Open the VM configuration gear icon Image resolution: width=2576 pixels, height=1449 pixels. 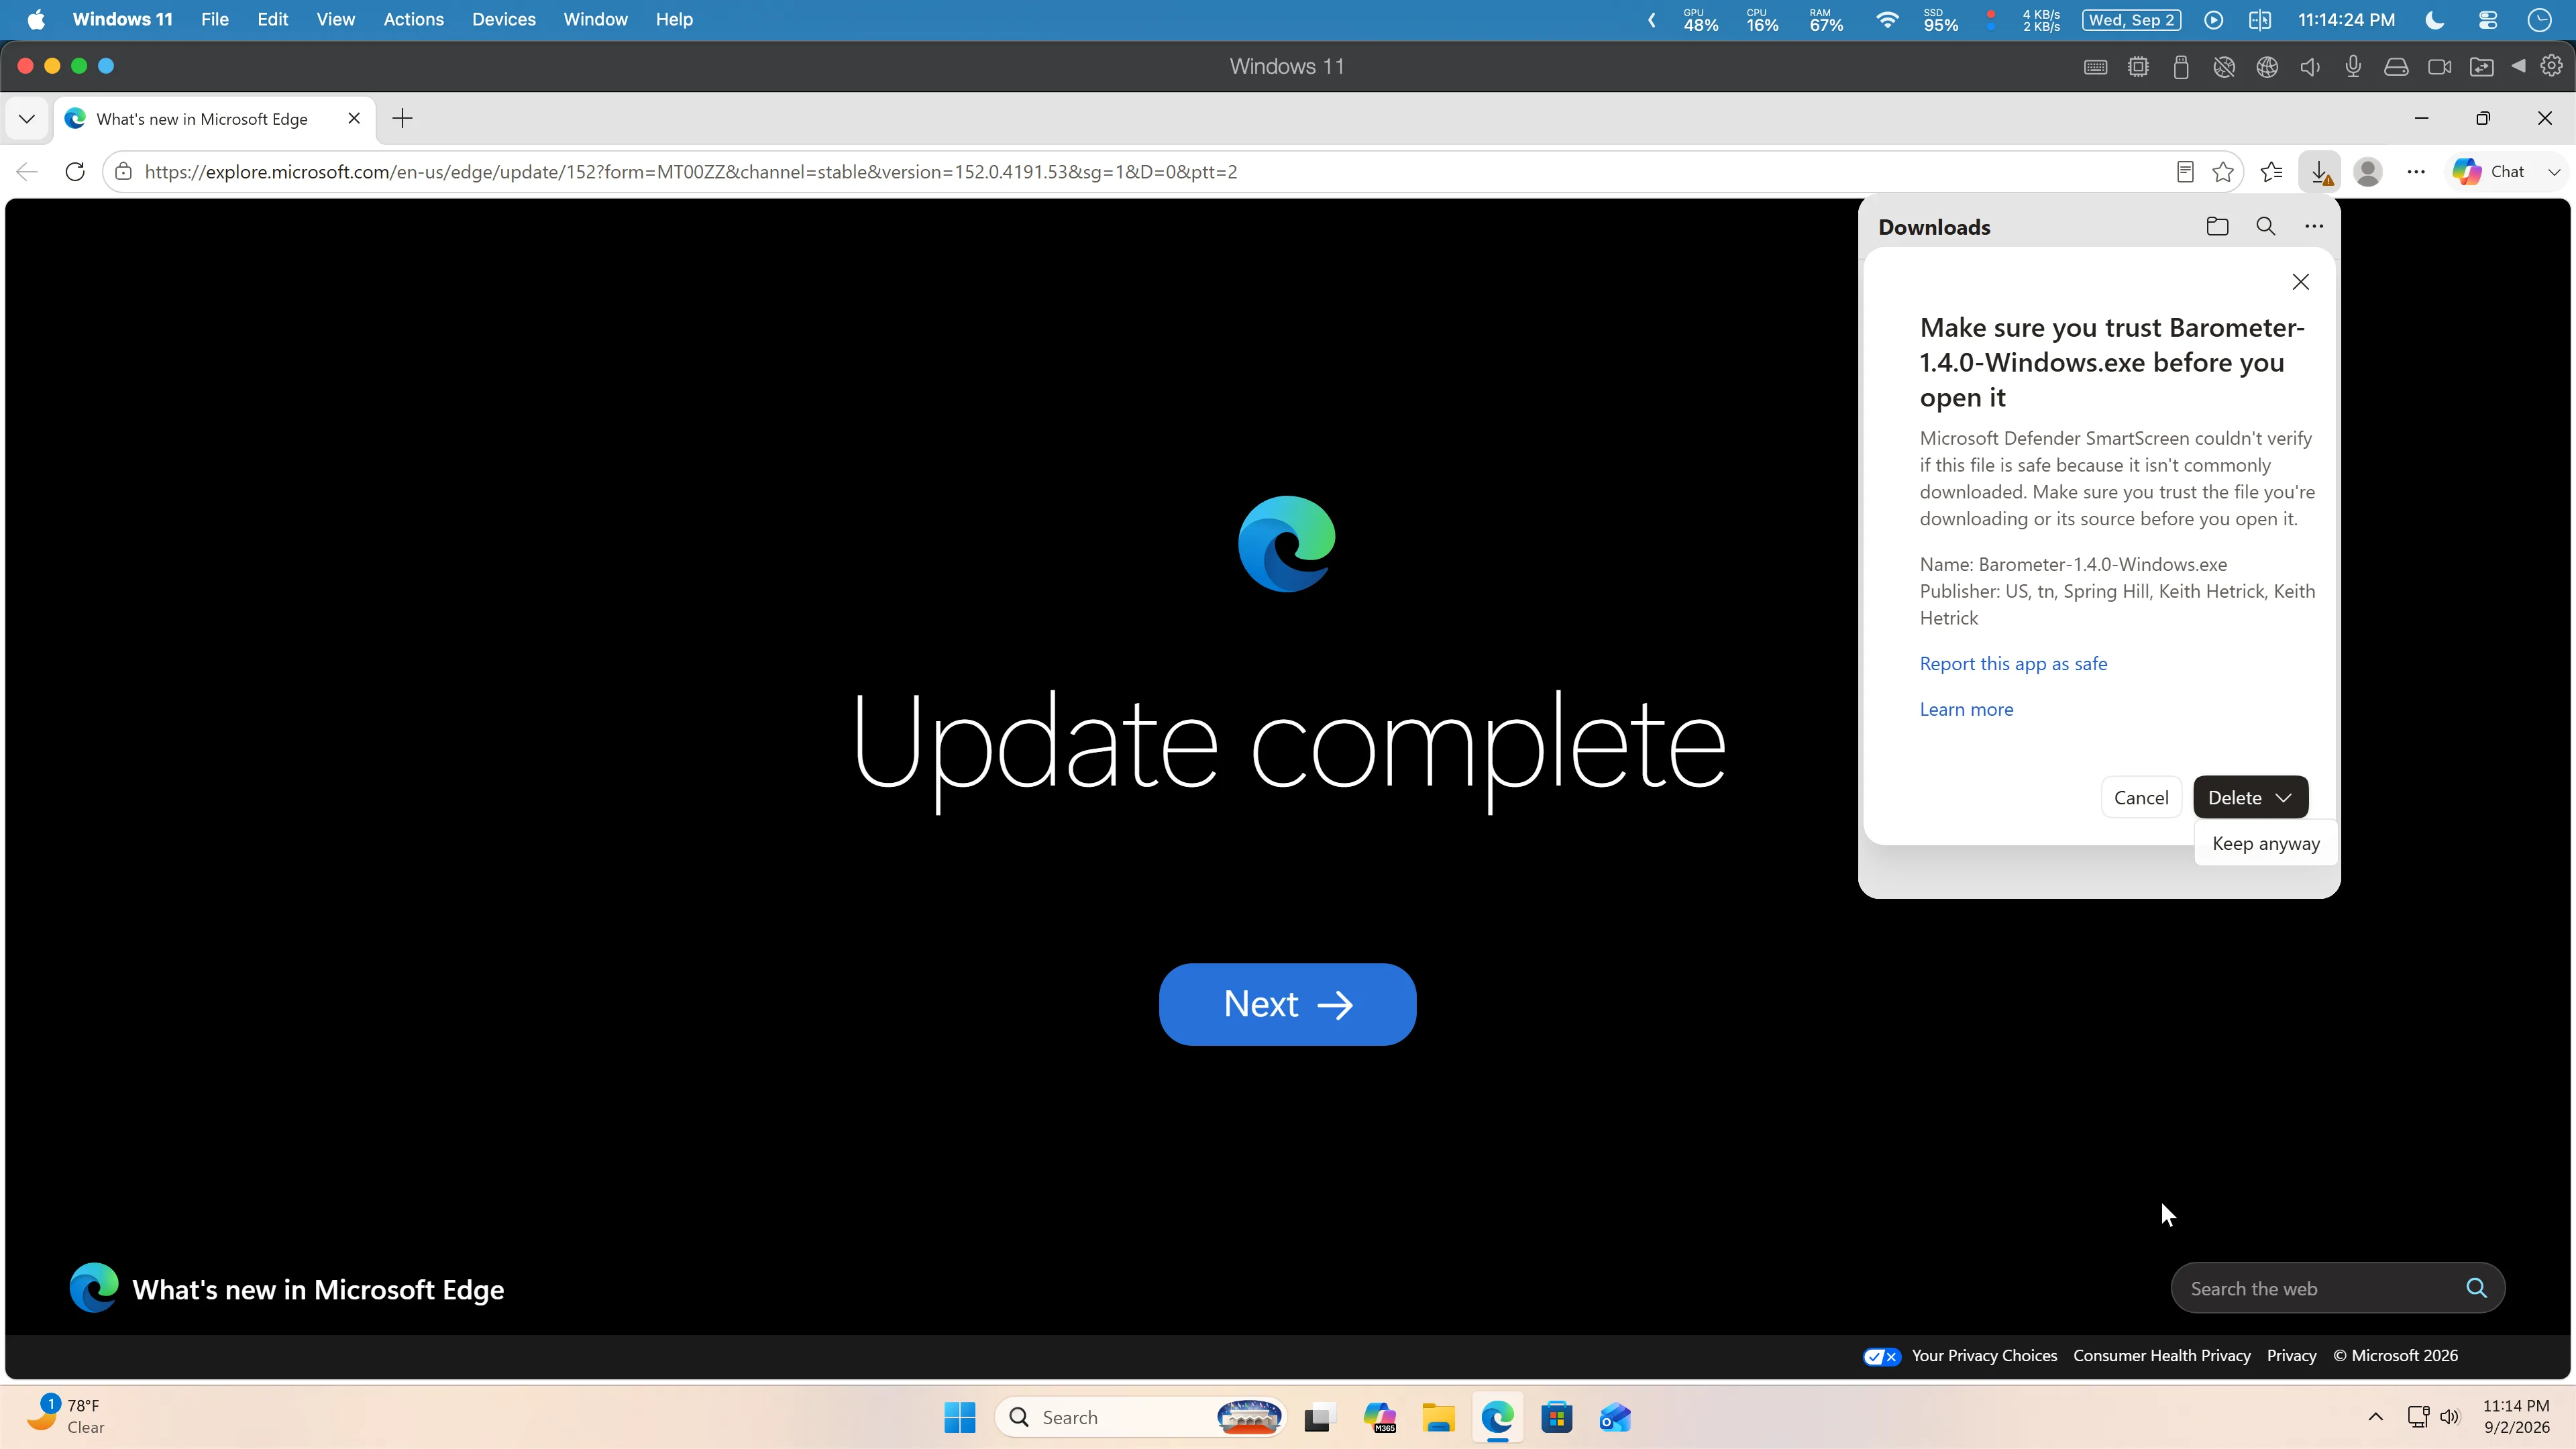point(2551,66)
